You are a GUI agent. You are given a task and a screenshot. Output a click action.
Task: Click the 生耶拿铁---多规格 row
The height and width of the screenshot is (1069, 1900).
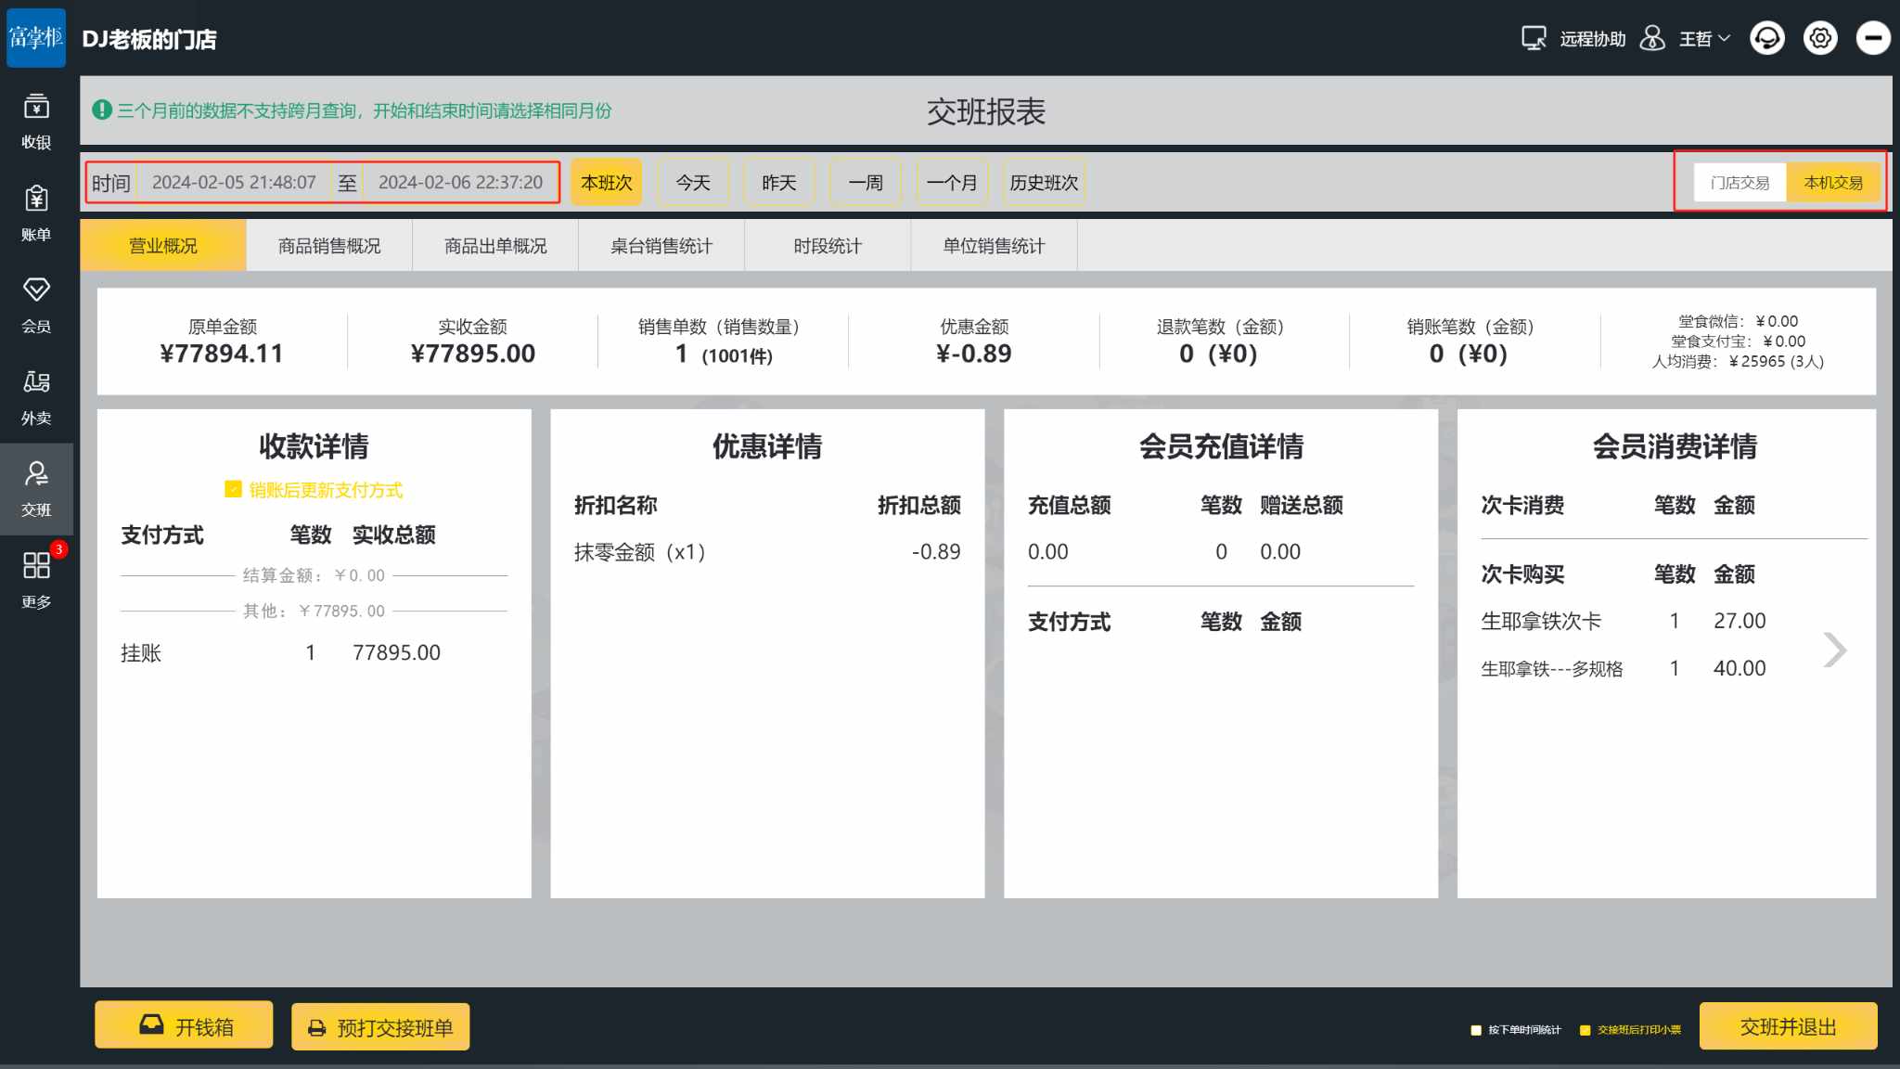pyautogui.click(x=1624, y=668)
